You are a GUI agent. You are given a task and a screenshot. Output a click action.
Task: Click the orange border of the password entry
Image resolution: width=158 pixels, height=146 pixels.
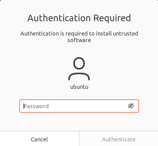pyautogui.click(x=79, y=100)
